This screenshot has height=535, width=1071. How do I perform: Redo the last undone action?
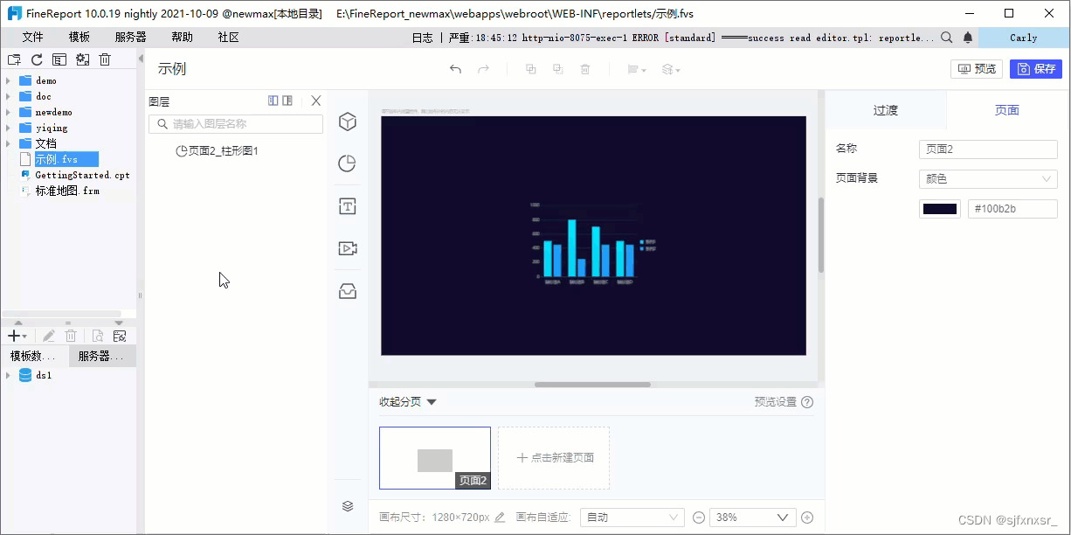point(483,69)
